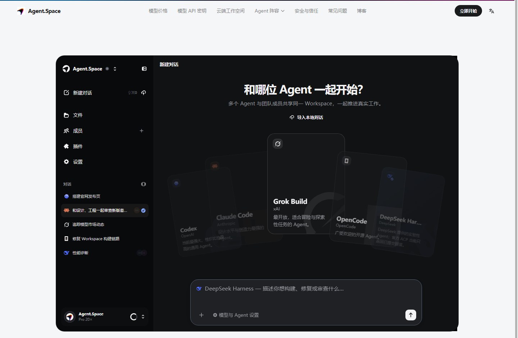
Task: Expand the workspace switcher chevrons at top
Action: click(x=115, y=69)
